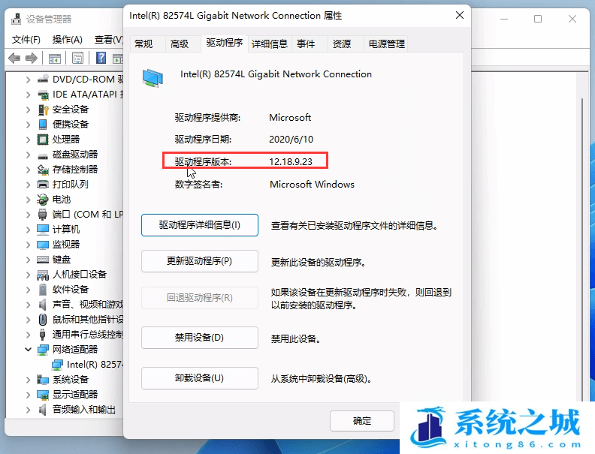This screenshot has width=595, height=454.
Task: Click the Forward arrow in Device Manager toolbar
Action: 32,58
